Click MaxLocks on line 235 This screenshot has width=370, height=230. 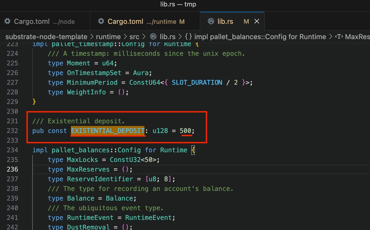pos(82,159)
